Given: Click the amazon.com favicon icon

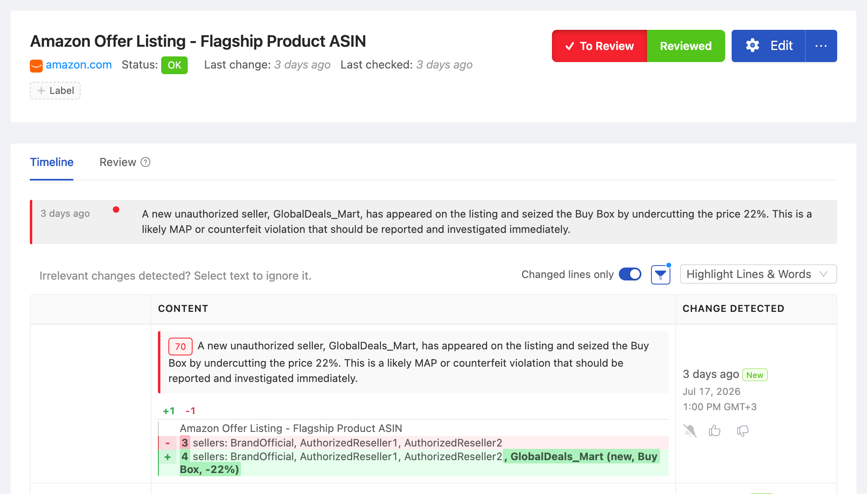Looking at the screenshot, I should 36,66.
